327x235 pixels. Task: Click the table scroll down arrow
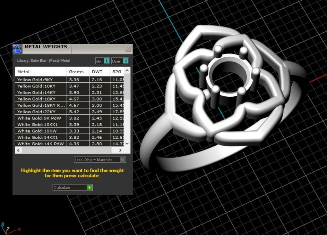coord(127,143)
